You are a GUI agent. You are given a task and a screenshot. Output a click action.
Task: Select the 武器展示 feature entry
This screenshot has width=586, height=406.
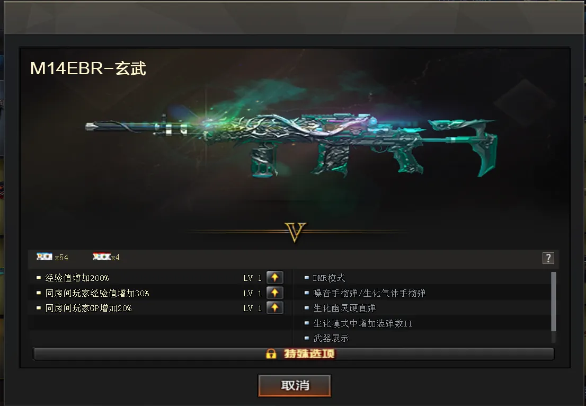pos(331,338)
